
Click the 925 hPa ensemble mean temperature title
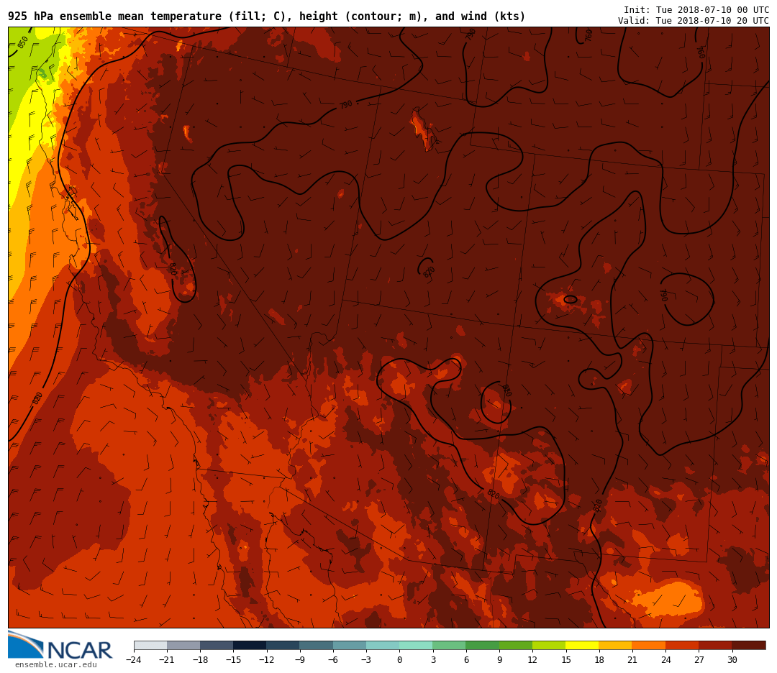[x=267, y=17]
